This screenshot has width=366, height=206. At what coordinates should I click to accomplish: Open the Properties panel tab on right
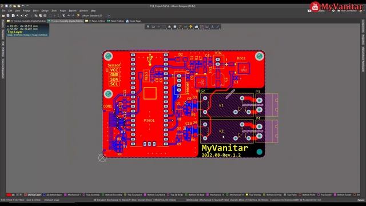pyautogui.click(x=363, y=39)
